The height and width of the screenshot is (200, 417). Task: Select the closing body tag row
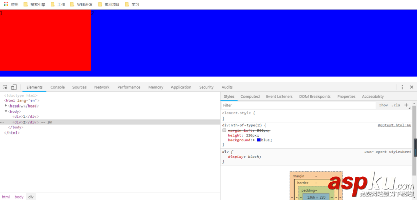(16, 127)
